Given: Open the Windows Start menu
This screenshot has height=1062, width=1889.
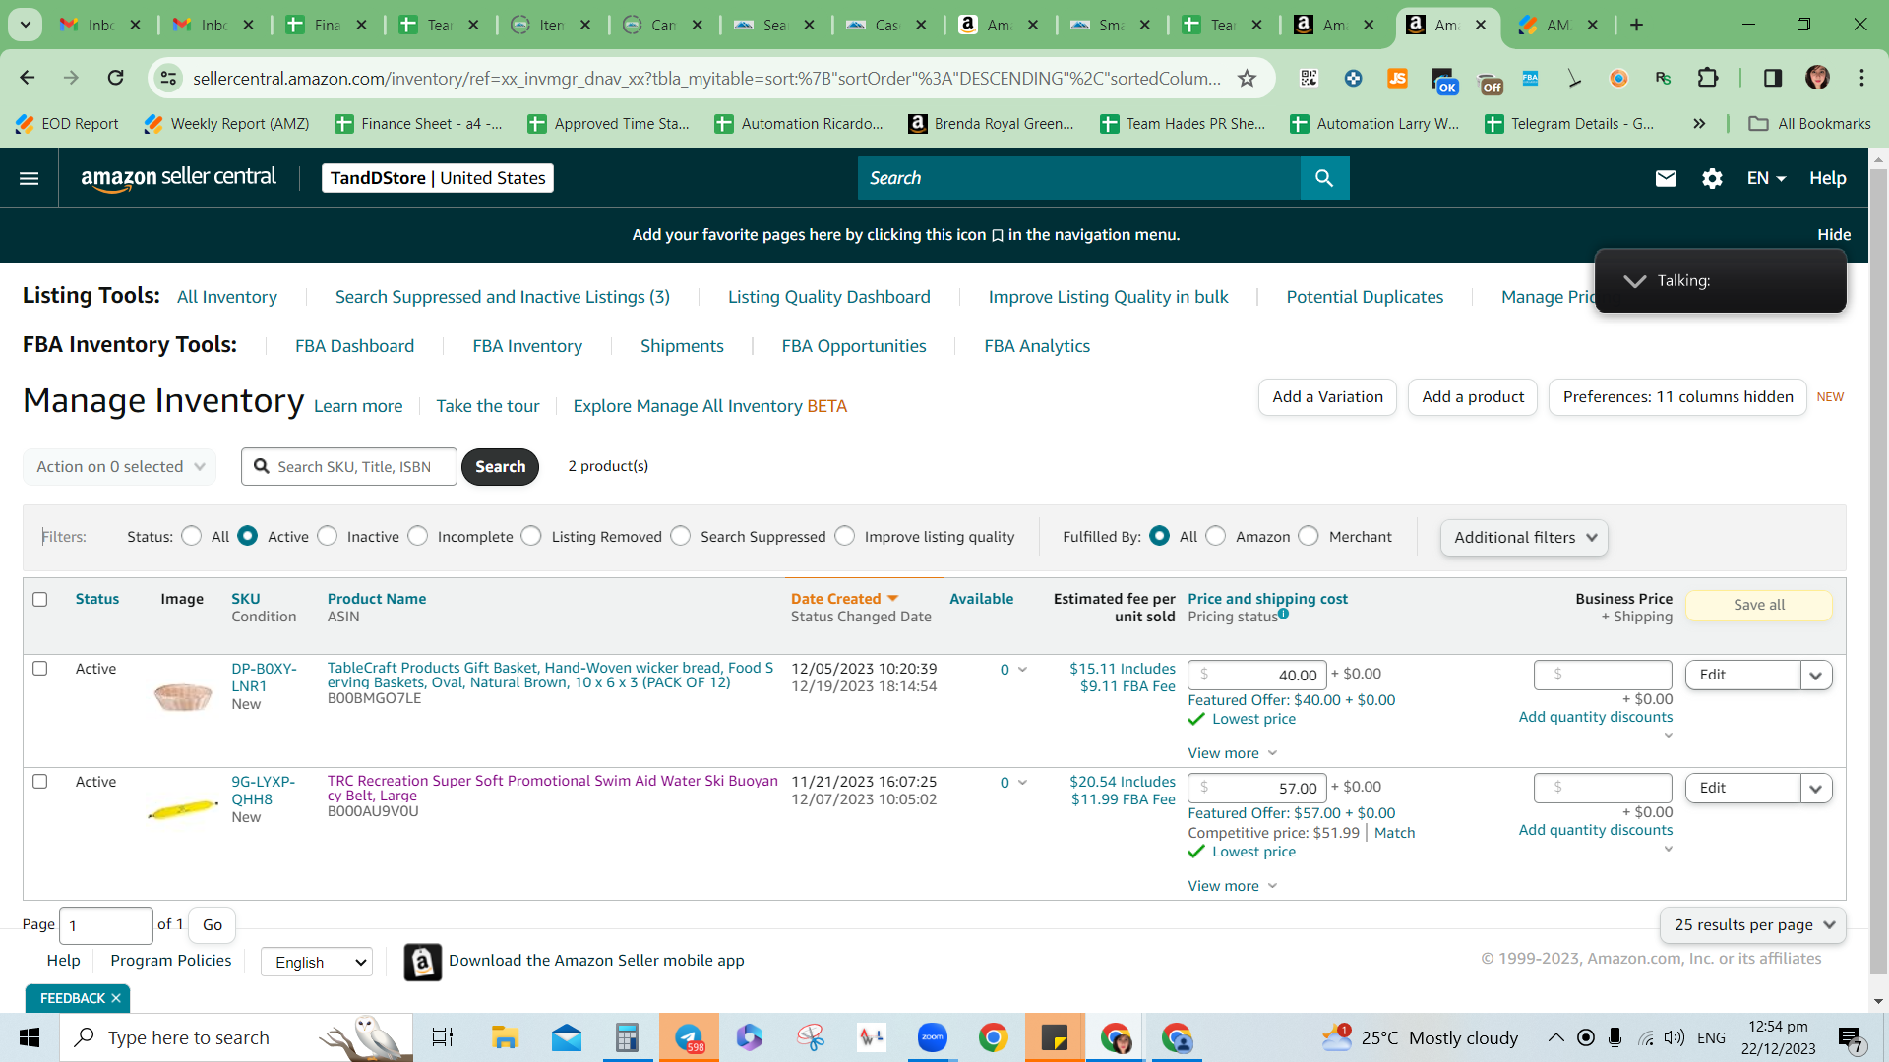Looking at the screenshot, I should tap(30, 1037).
